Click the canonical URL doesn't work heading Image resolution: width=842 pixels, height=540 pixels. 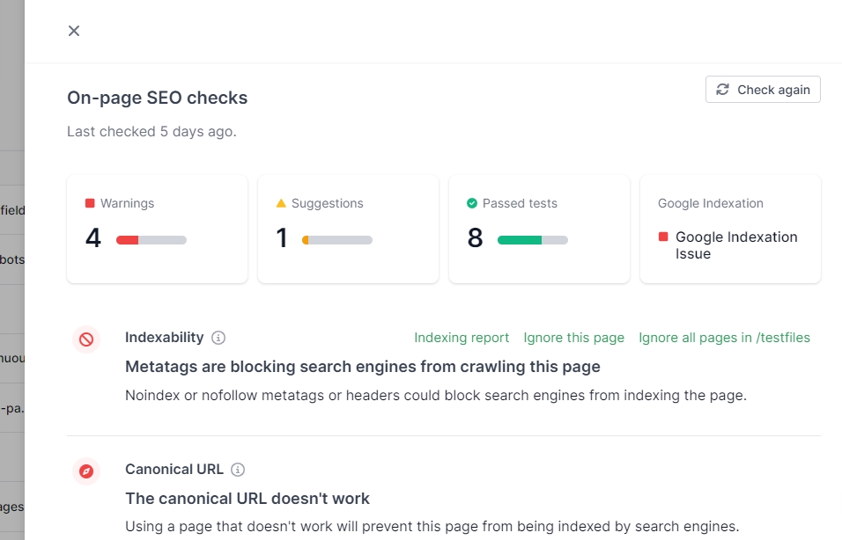pos(247,499)
